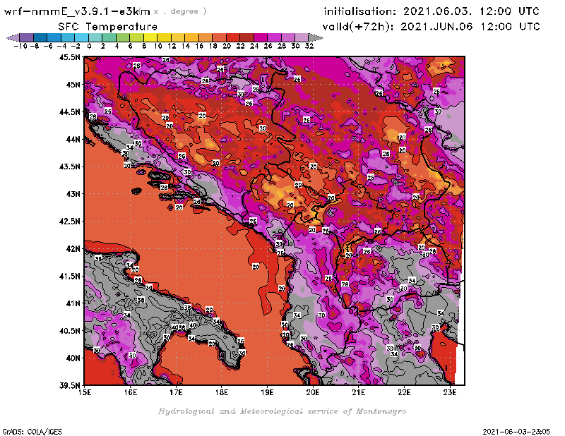Click the '21E' longitude axis label
The height and width of the screenshot is (436, 565).
(359, 392)
